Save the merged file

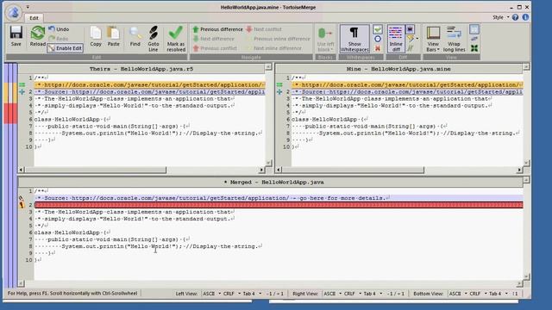tap(16, 36)
